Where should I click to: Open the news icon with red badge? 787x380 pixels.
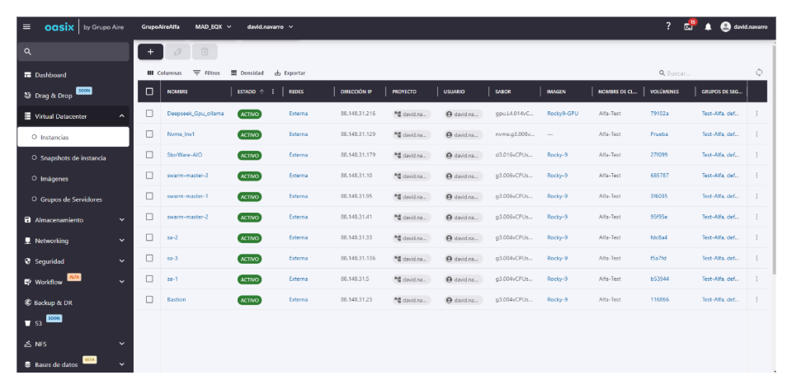coord(688,26)
